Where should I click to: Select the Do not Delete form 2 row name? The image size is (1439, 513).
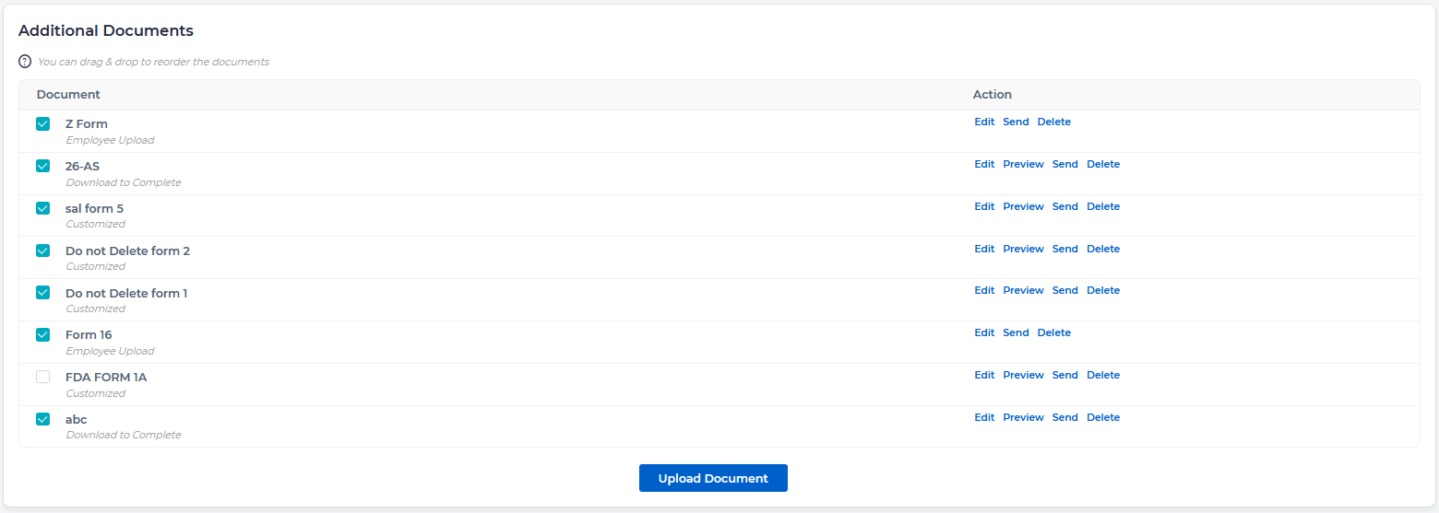click(127, 251)
